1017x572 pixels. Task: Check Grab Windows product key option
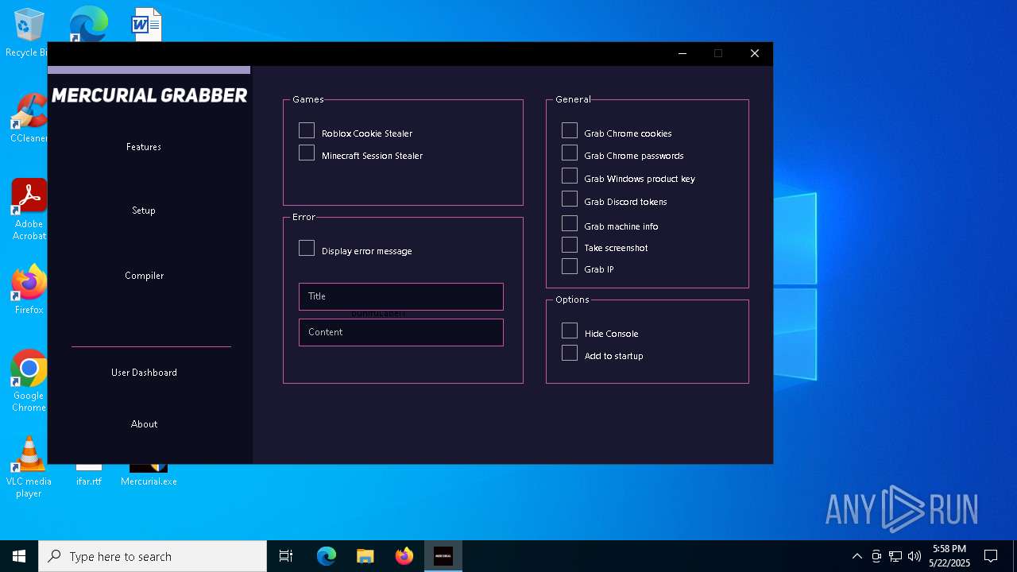(570, 176)
